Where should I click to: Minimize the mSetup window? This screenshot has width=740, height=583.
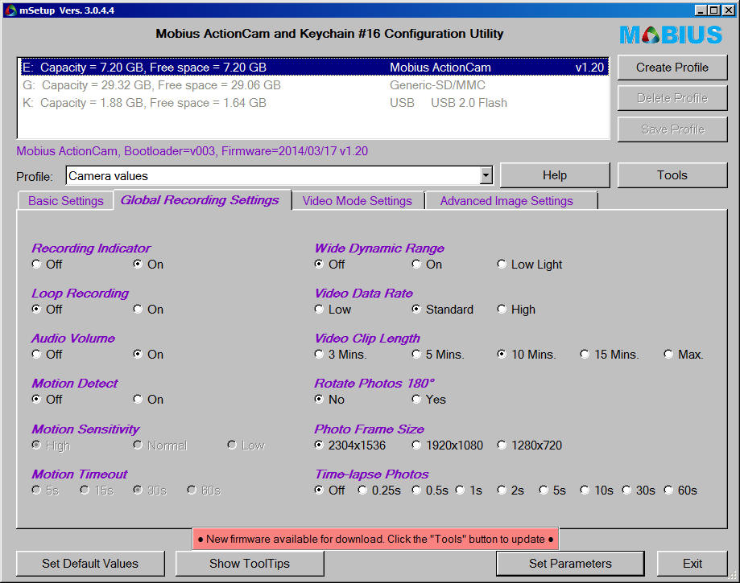point(701,10)
